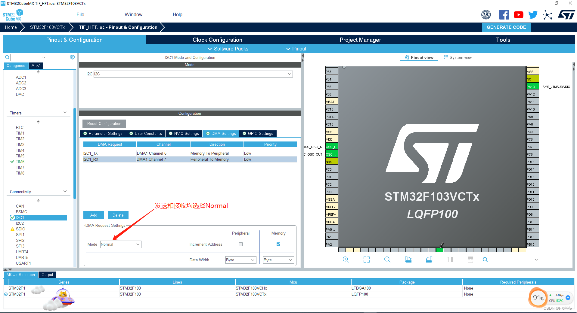The width and height of the screenshot is (577, 313).
Task: Select the I2C2 peripheral in the list
Action: click(x=20, y=223)
